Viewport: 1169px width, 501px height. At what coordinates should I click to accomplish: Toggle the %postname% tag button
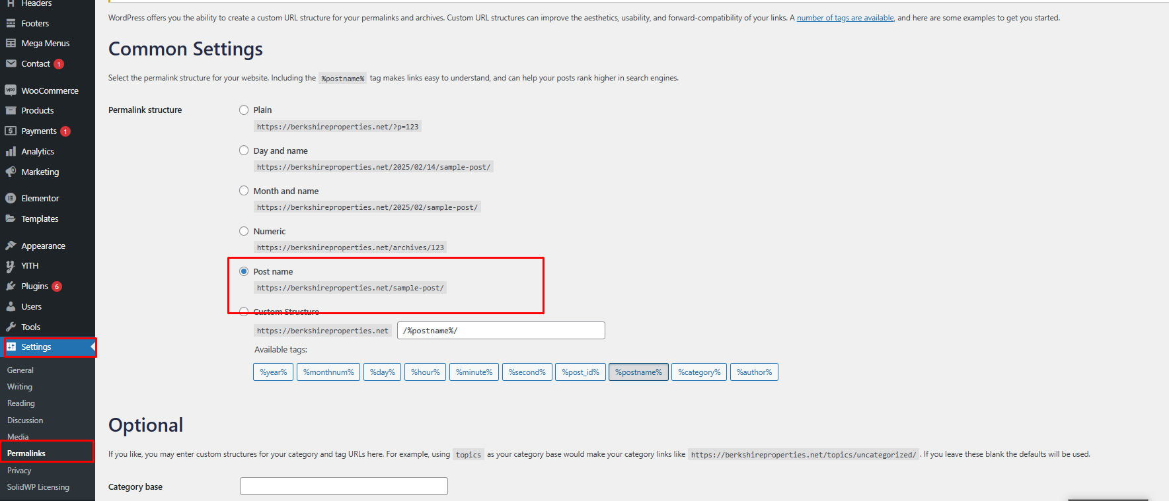click(x=638, y=372)
